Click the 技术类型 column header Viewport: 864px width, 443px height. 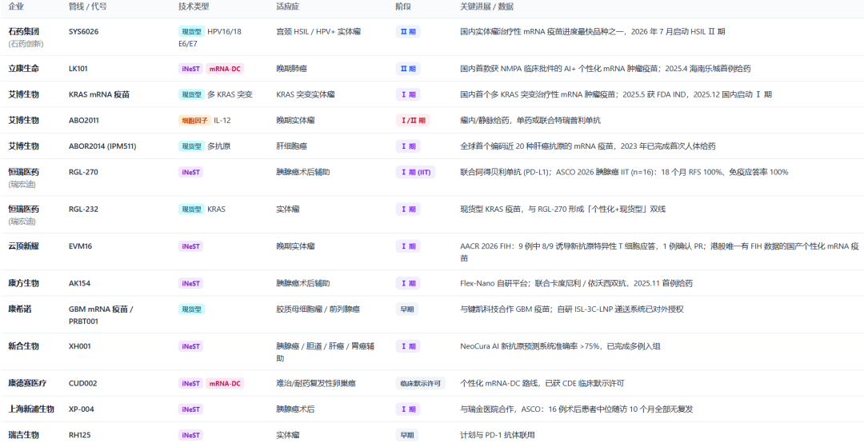coord(194,6)
